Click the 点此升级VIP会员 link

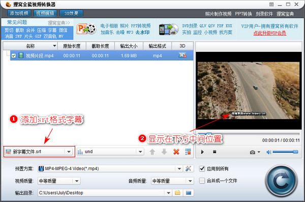(x=269, y=33)
